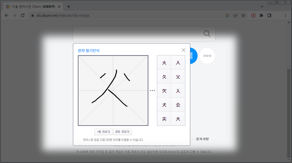This screenshot has height=163, width=292.
Task: Click the 1획 지우기 button
Action: coord(103,132)
